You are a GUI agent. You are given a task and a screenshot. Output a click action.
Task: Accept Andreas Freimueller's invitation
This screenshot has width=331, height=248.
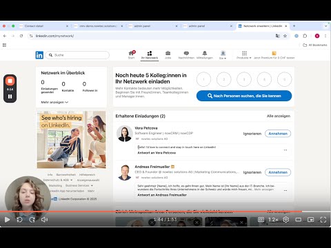coord(278,172)
